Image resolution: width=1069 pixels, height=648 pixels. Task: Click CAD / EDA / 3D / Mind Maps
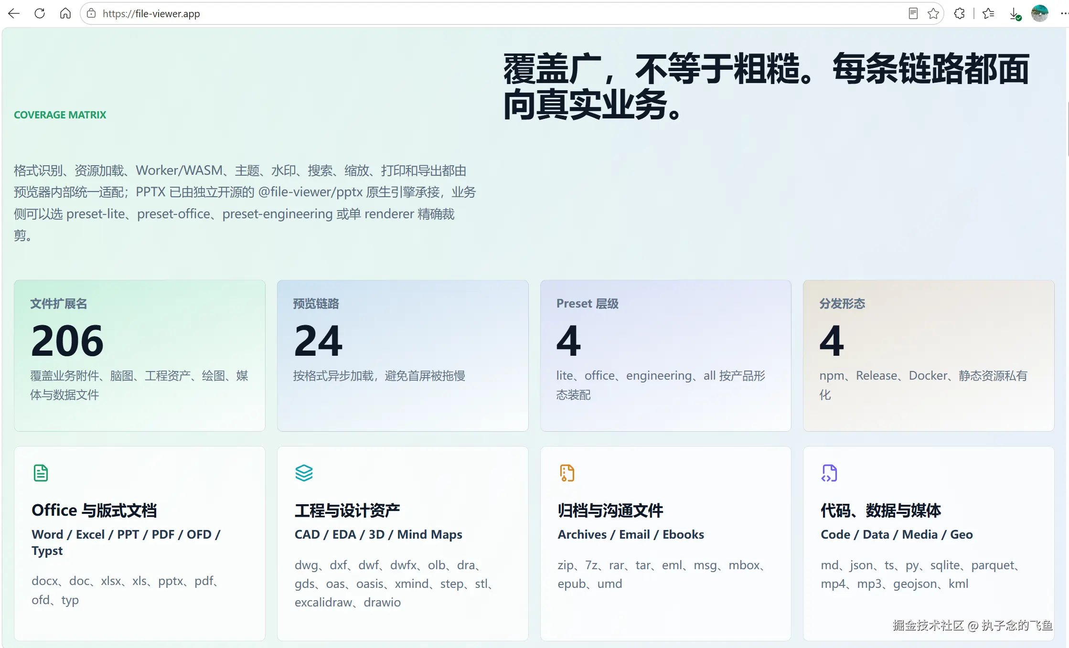tap(378, 534)
